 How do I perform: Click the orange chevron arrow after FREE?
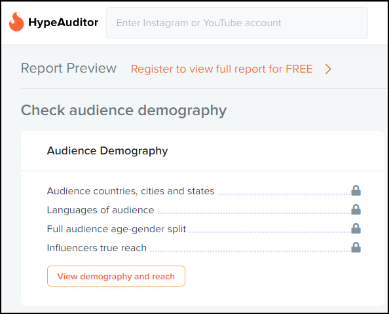point(328,69)
